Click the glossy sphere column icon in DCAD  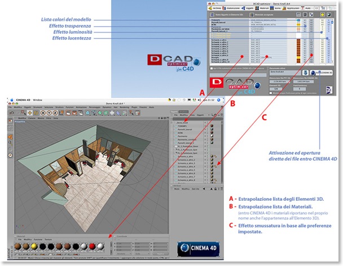(329, 15)
